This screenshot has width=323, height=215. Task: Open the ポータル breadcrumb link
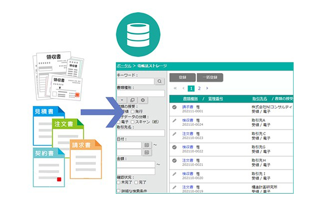(x=124, y=66)
